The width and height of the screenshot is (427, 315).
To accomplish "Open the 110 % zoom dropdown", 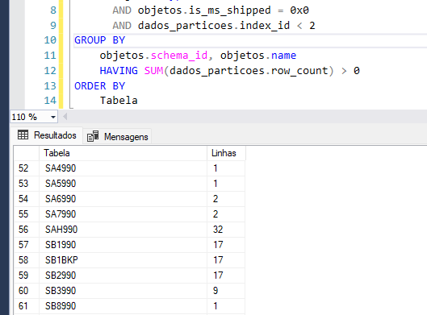I will coord(53,117).
